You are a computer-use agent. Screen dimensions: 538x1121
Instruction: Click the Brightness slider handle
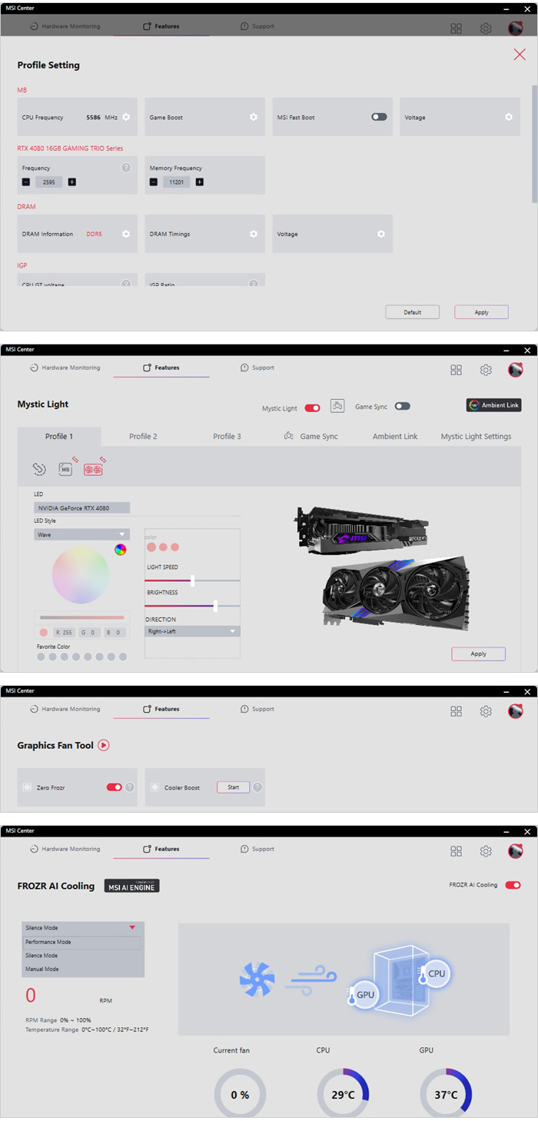(x=215, y=606)
